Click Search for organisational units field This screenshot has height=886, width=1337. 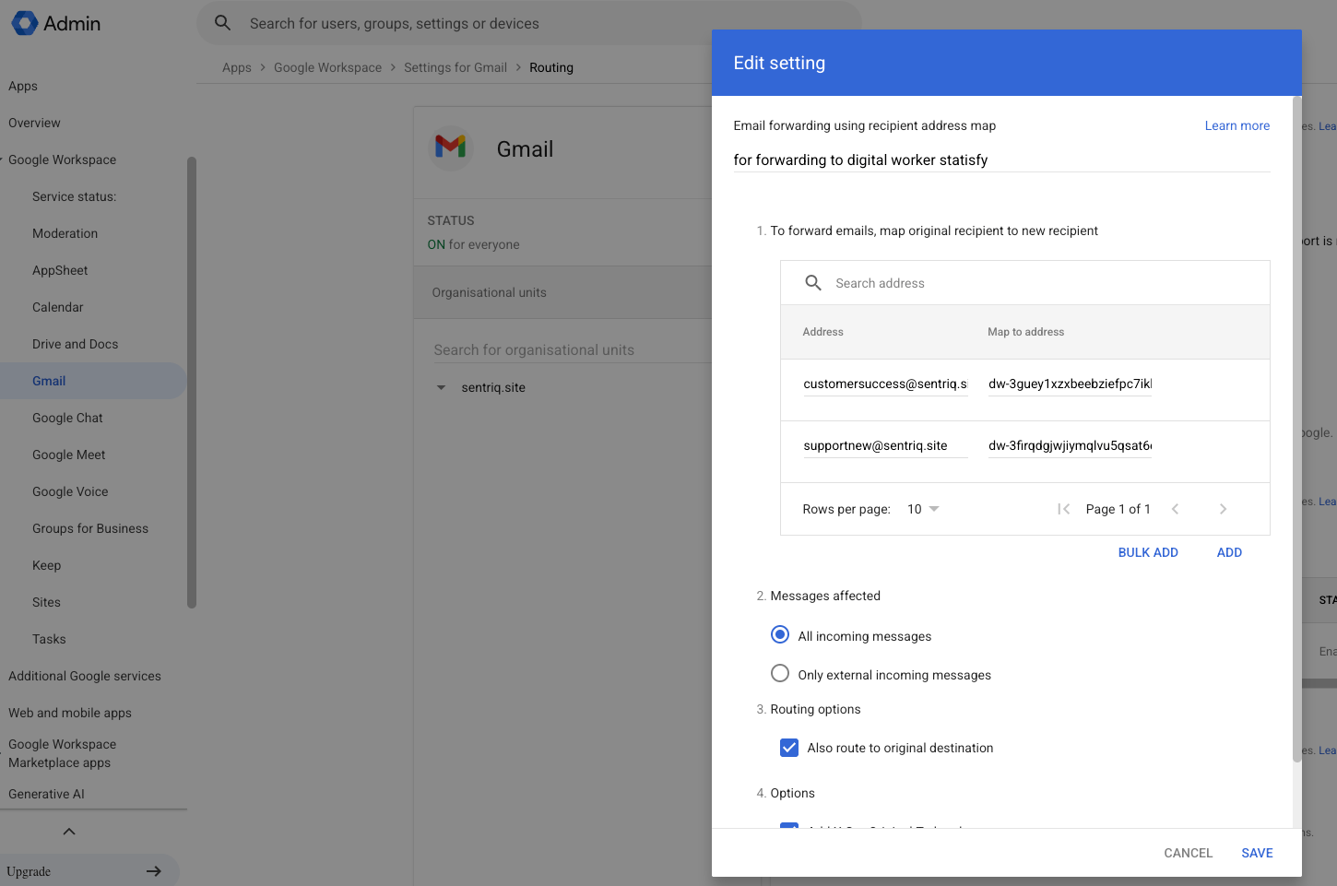(572, 350)
